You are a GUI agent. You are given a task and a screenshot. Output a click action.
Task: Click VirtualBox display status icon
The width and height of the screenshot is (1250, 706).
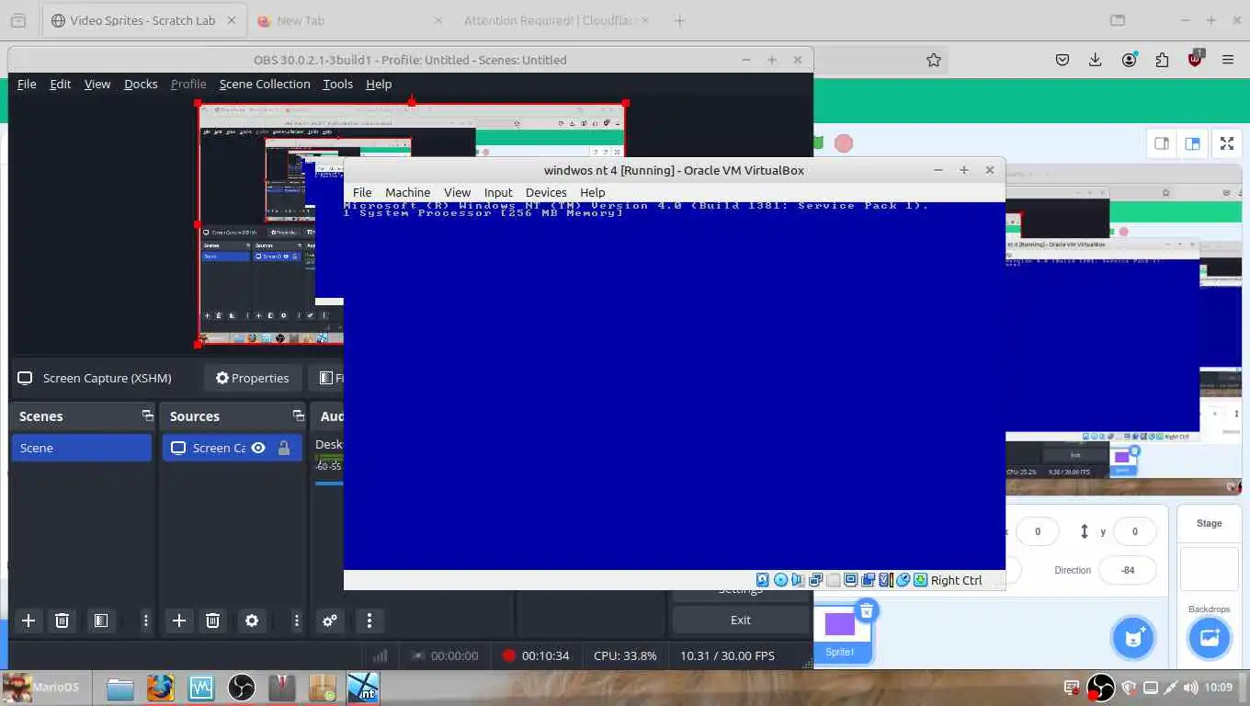850,580
